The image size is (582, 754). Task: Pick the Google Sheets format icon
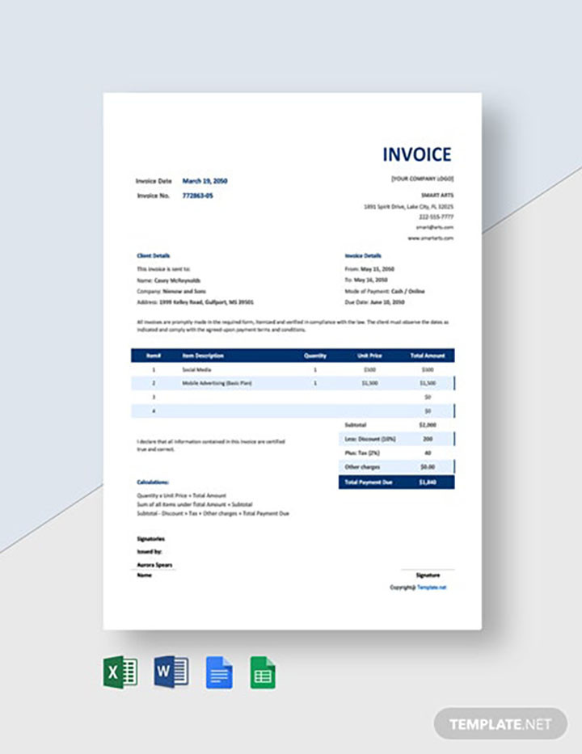(x=263, y=672)
